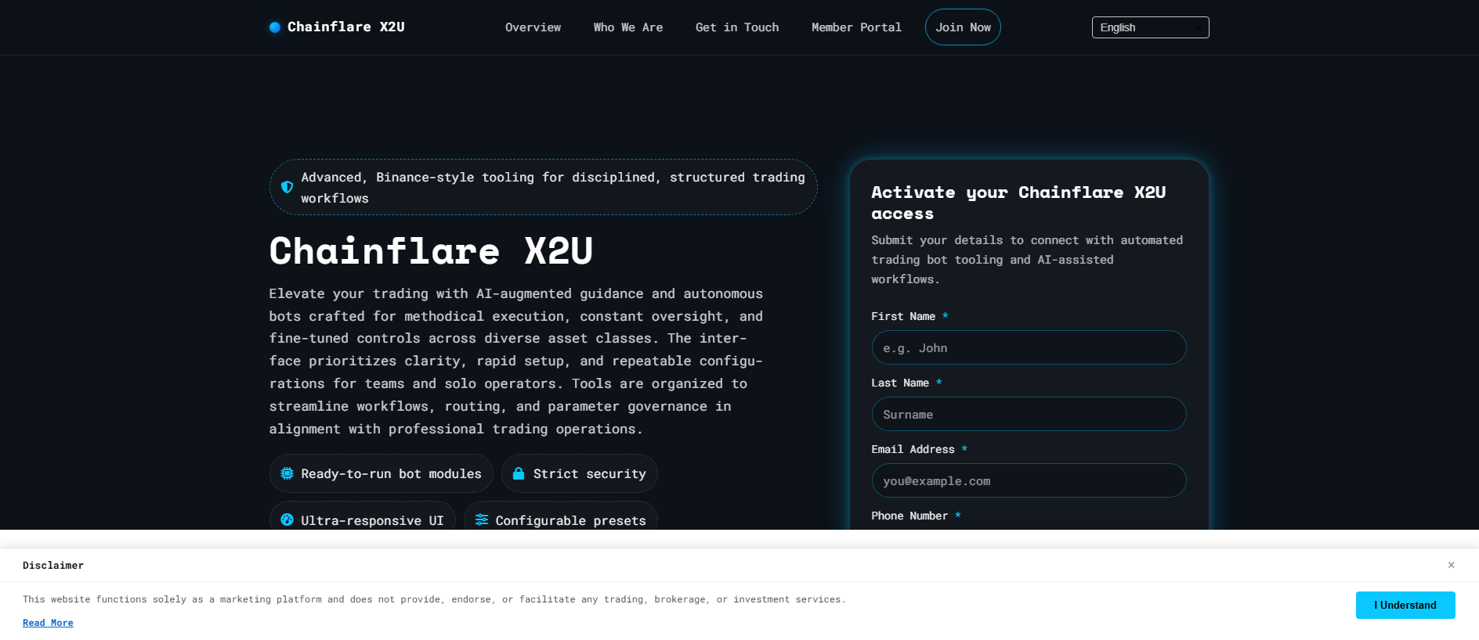Close the Disclaimer banner with the X
The width and height of the screenshot is (1479, 640).
(x=1451, y=565)
